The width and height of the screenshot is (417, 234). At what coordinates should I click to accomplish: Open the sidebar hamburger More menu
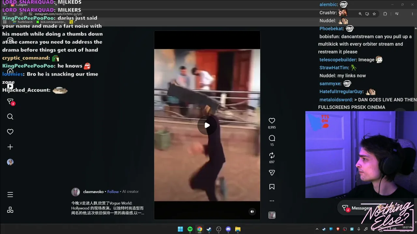tap(10, 195)
